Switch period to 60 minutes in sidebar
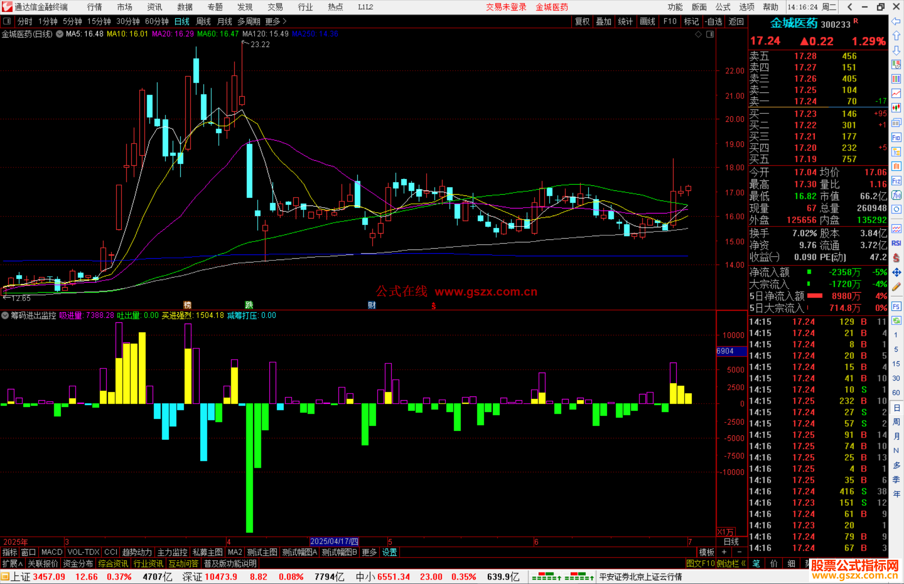 [896, 393]
